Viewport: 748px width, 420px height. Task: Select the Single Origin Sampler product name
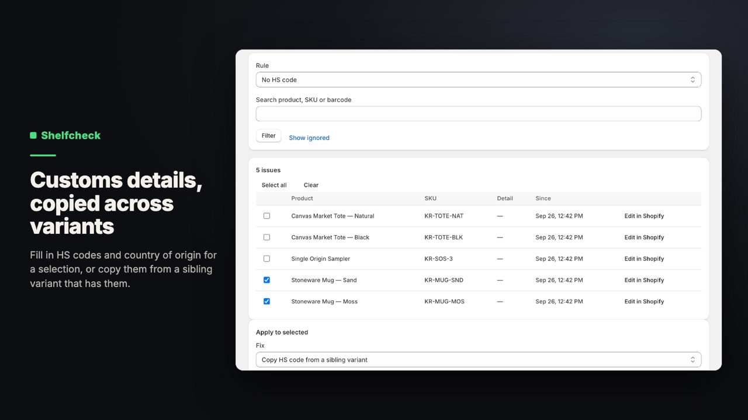click(320, 258)
